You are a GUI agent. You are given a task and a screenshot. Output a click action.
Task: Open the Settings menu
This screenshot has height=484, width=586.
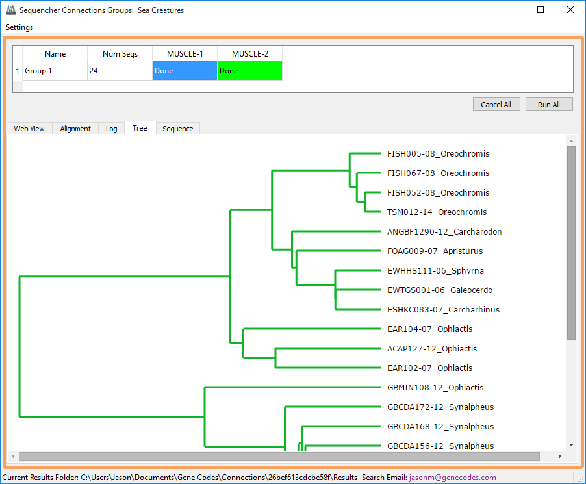[19, 27]
